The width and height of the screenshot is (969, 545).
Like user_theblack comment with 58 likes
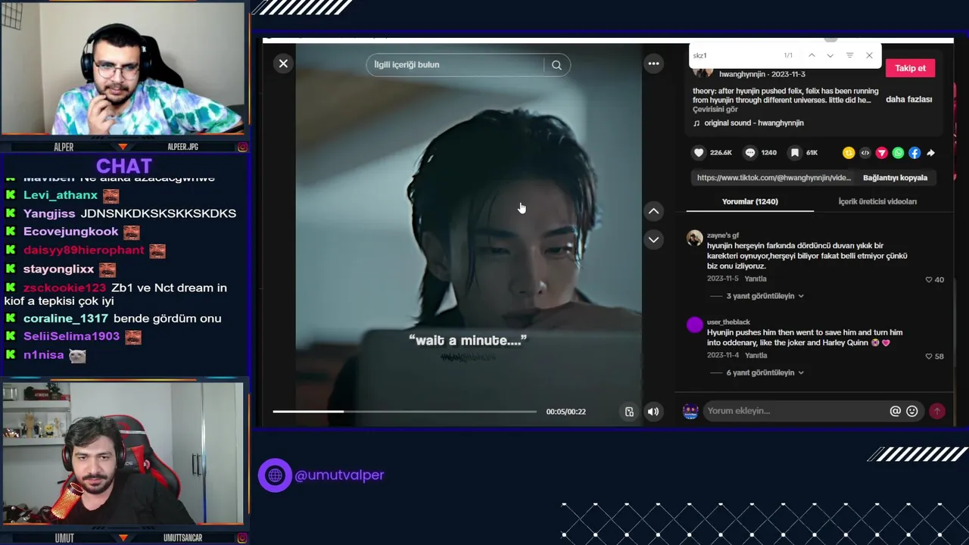coord(929,356)
